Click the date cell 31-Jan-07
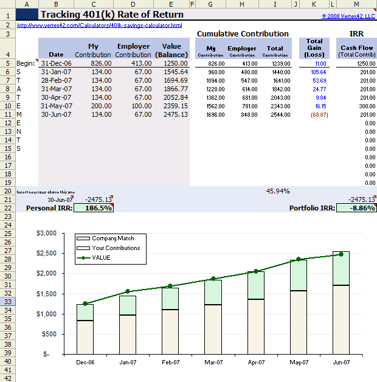 click(56, 72)
